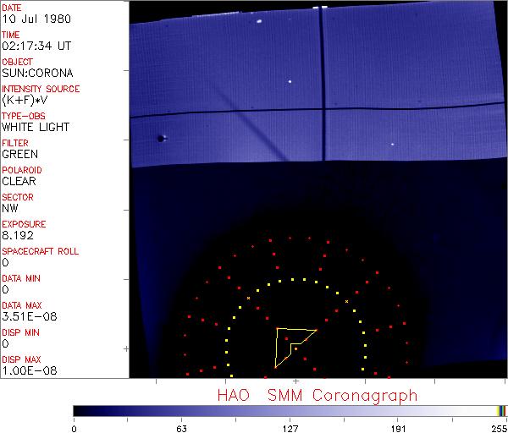Click the bright star spot nearest the top of the image
Screen dimensions: 508x433
(260, 22)
